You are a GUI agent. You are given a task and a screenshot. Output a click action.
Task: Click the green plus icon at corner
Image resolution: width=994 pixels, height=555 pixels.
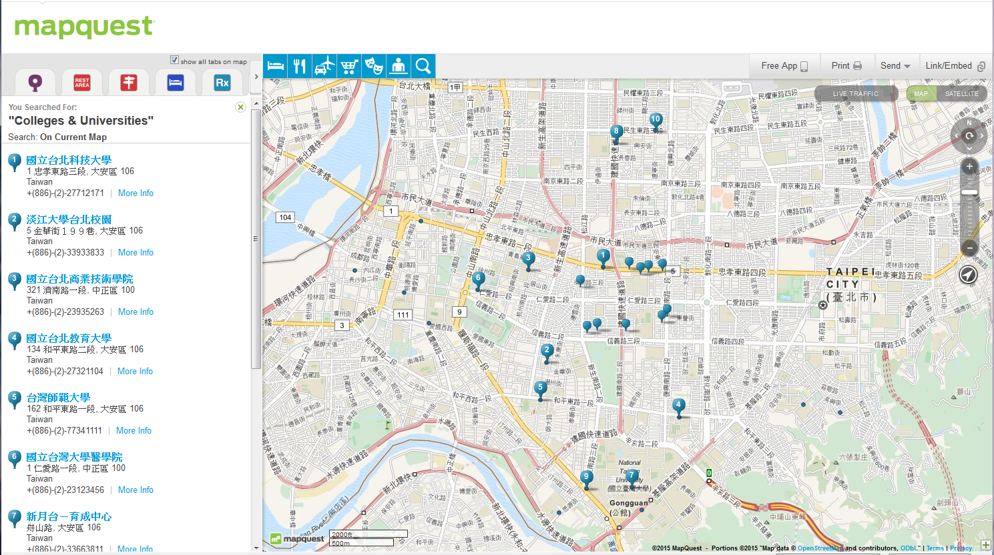coord(985,545)
